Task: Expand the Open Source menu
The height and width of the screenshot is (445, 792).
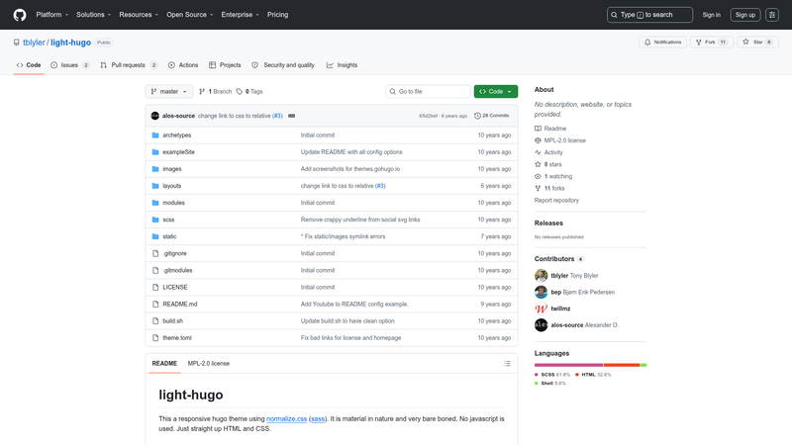Action: tap(190, 15)
